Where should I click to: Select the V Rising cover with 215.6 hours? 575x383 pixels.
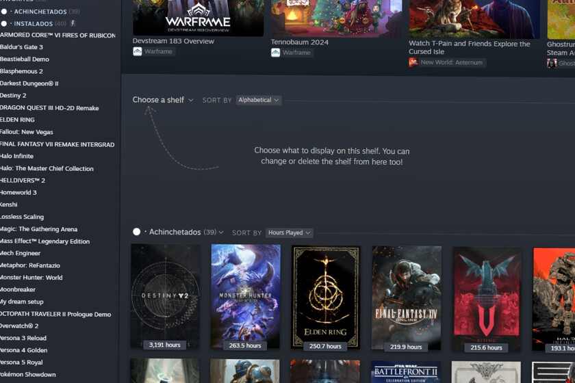point(487,299)
